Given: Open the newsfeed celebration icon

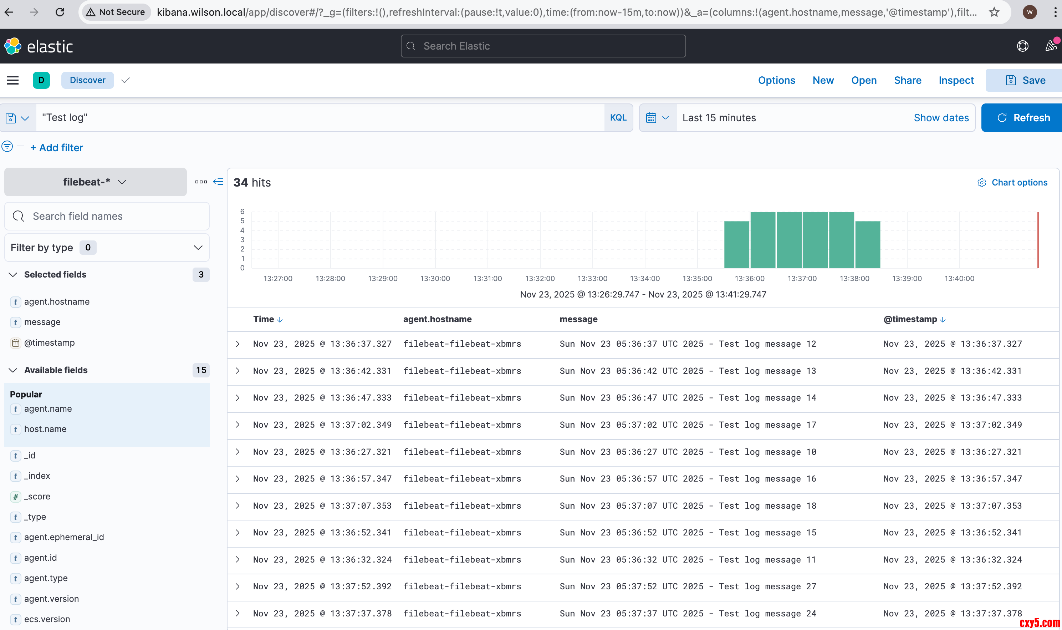Looking at the screenshot, I should click(1051, 46).
